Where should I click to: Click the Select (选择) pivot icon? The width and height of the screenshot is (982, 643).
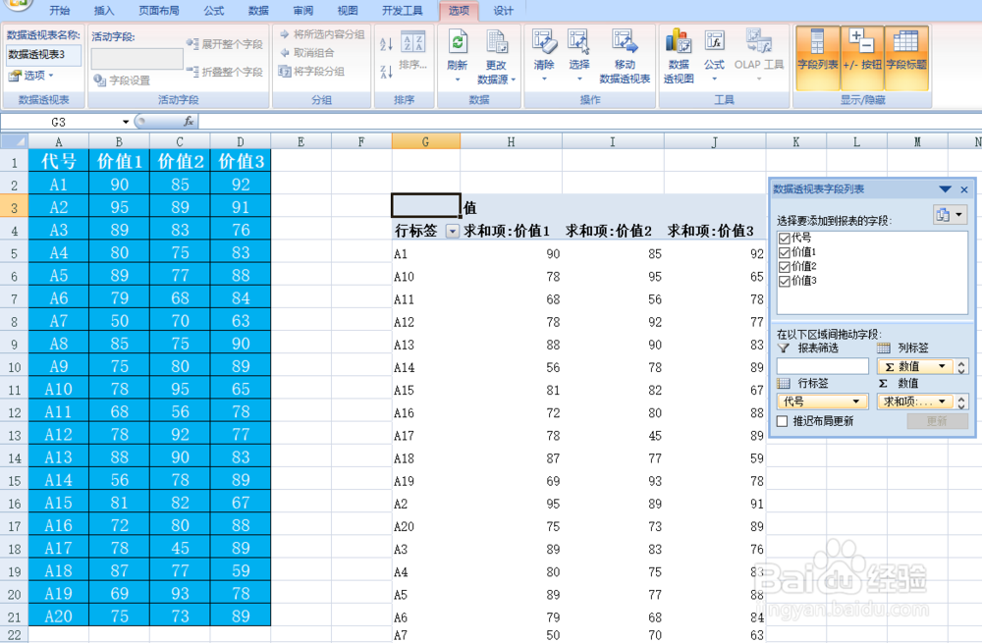pos(578,41)
